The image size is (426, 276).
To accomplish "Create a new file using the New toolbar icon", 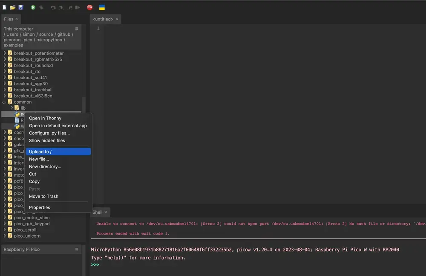I will (4, 7).
